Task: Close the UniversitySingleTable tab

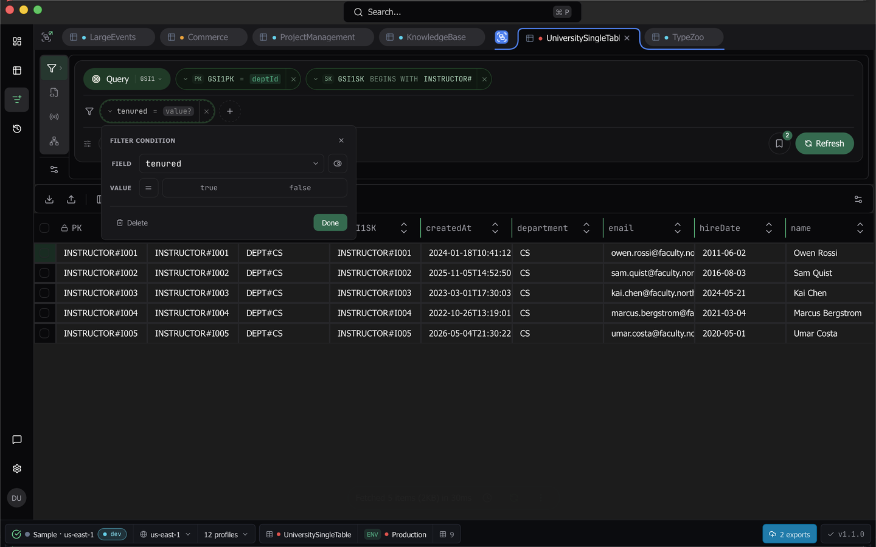Action: [x=627, y=38]
